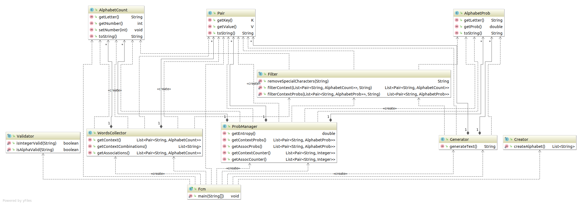Click the method icon of getNumber()

click(x=92, y=23)
